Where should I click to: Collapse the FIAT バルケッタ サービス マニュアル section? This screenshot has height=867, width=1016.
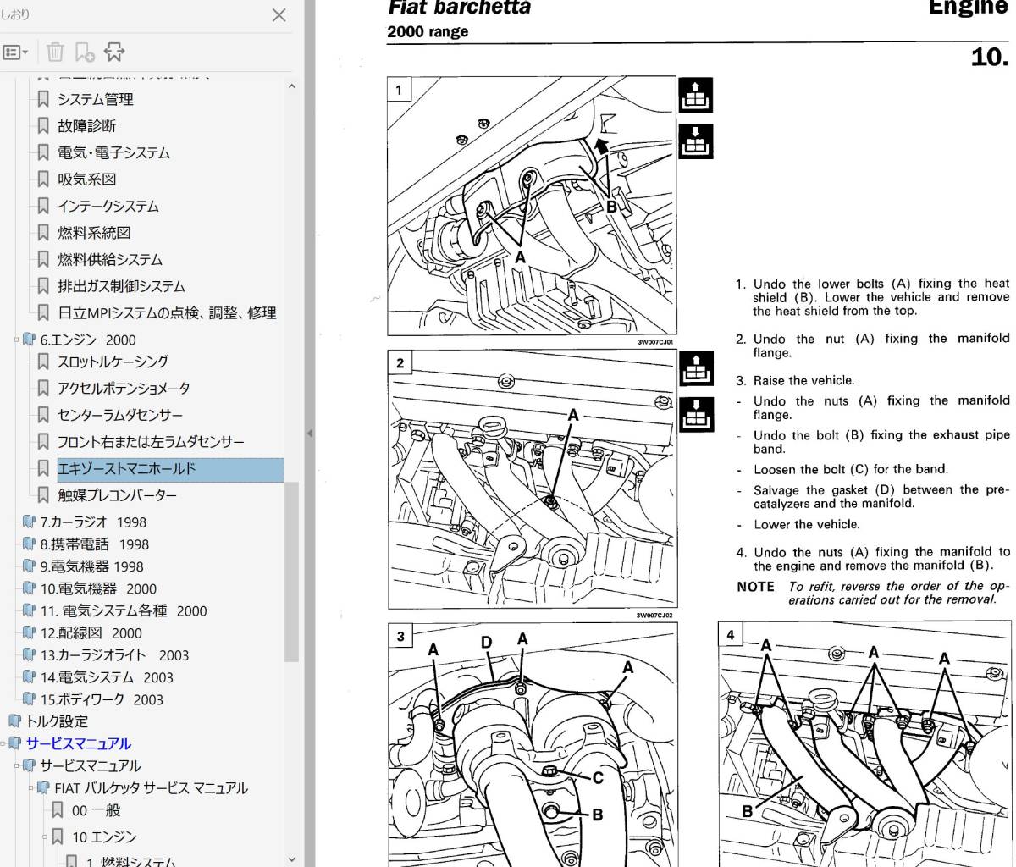coord(31,787)
